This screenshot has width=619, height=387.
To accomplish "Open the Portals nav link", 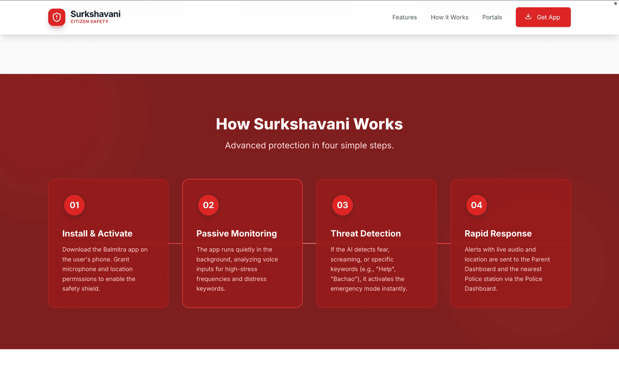I will (492, 17).
